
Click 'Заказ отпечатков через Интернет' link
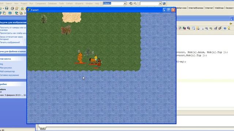tap(11, 38)
